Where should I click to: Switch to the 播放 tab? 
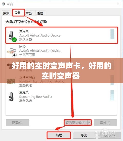coord(6,13)
